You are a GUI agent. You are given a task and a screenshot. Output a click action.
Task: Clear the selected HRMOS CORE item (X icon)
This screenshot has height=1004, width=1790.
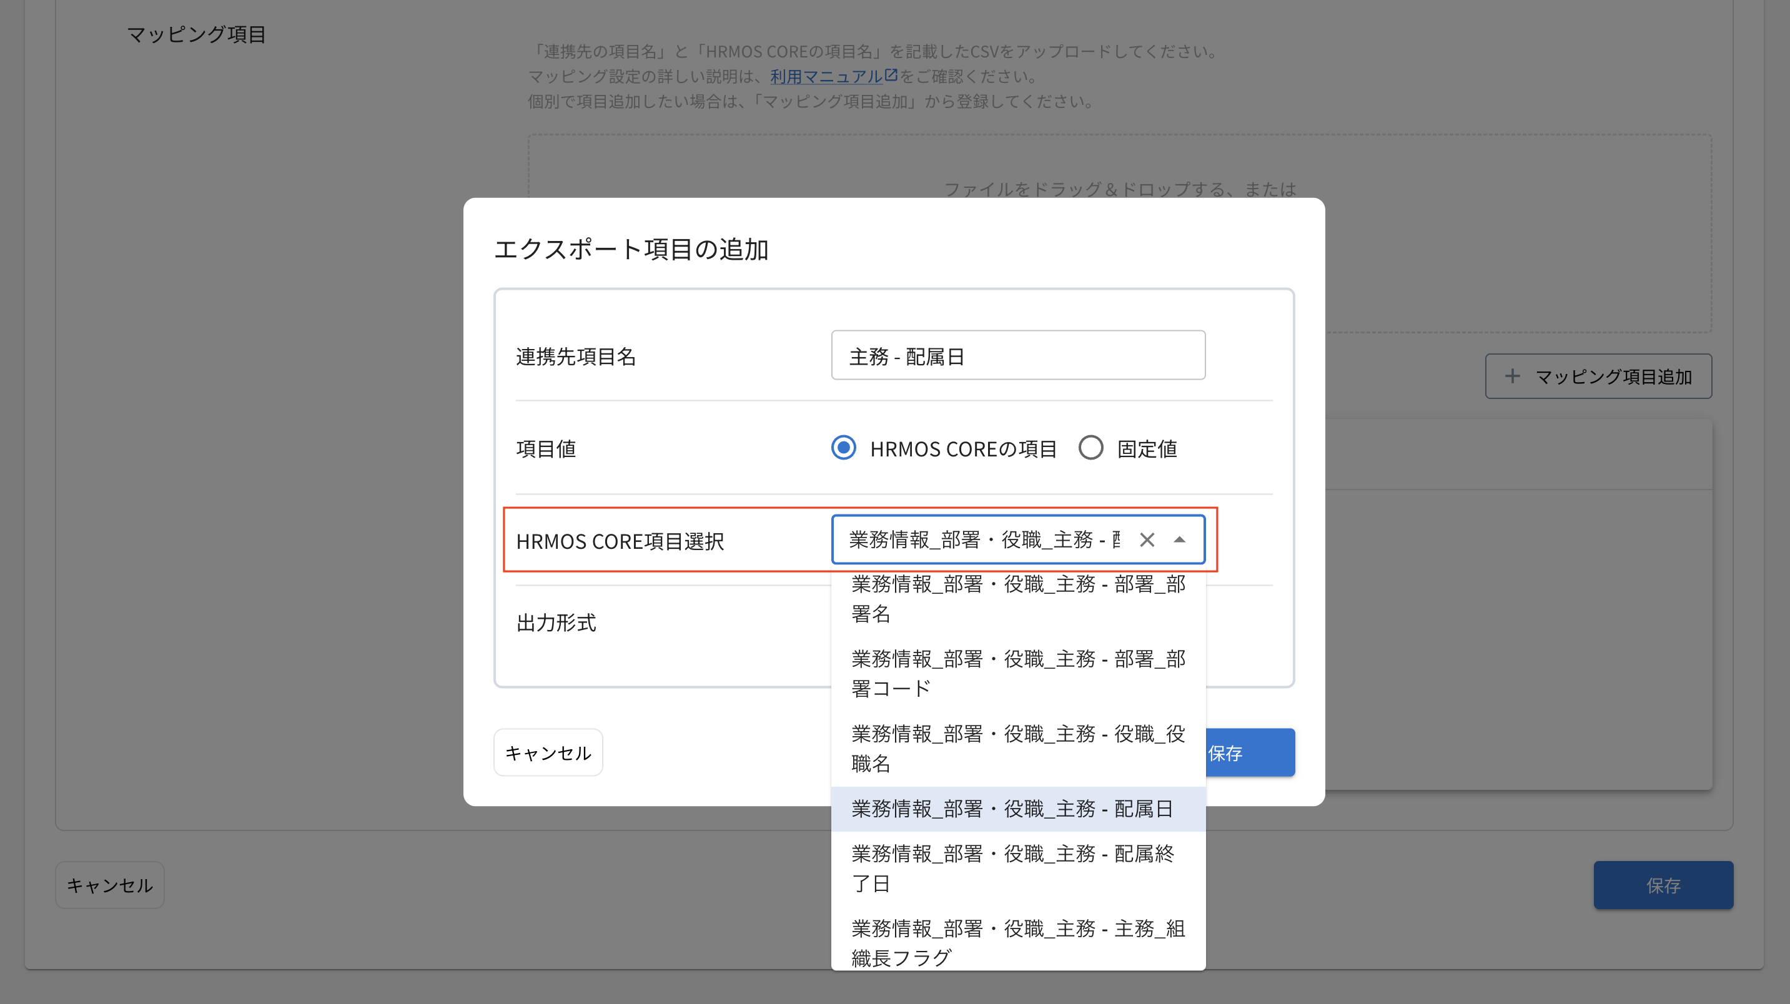click(1147, 540)
